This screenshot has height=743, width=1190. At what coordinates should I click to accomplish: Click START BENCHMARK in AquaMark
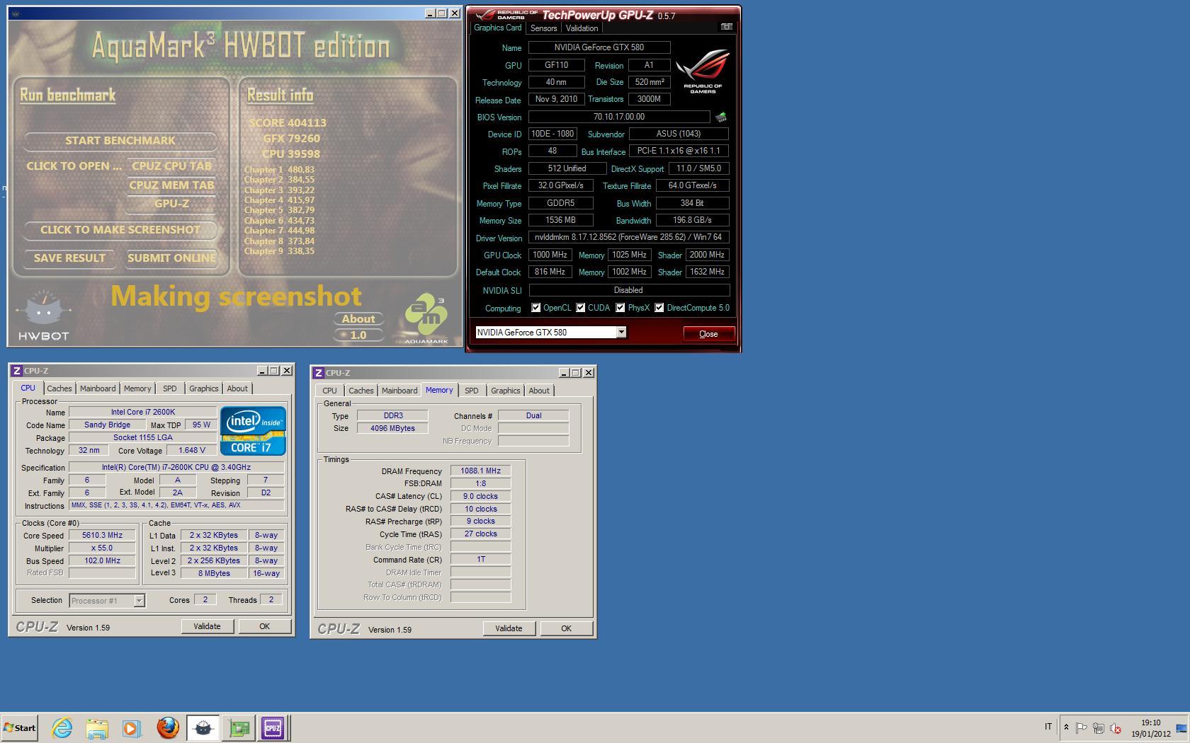point(120,141)
